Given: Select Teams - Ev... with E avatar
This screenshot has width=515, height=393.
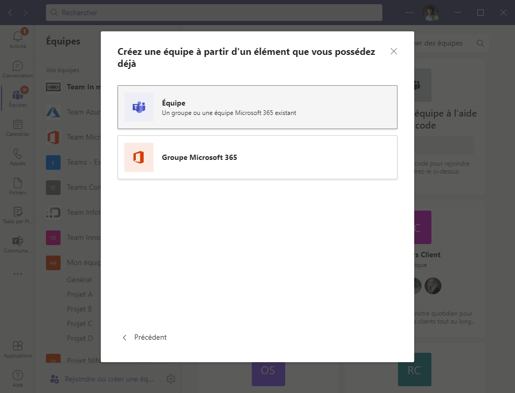Looking at the screenshot, I should pos(73,163).
